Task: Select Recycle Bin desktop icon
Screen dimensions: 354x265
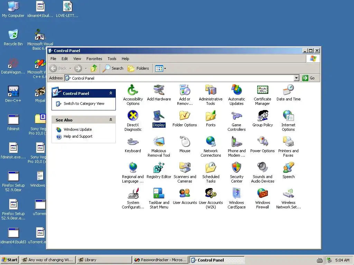Action: (13, 37)
